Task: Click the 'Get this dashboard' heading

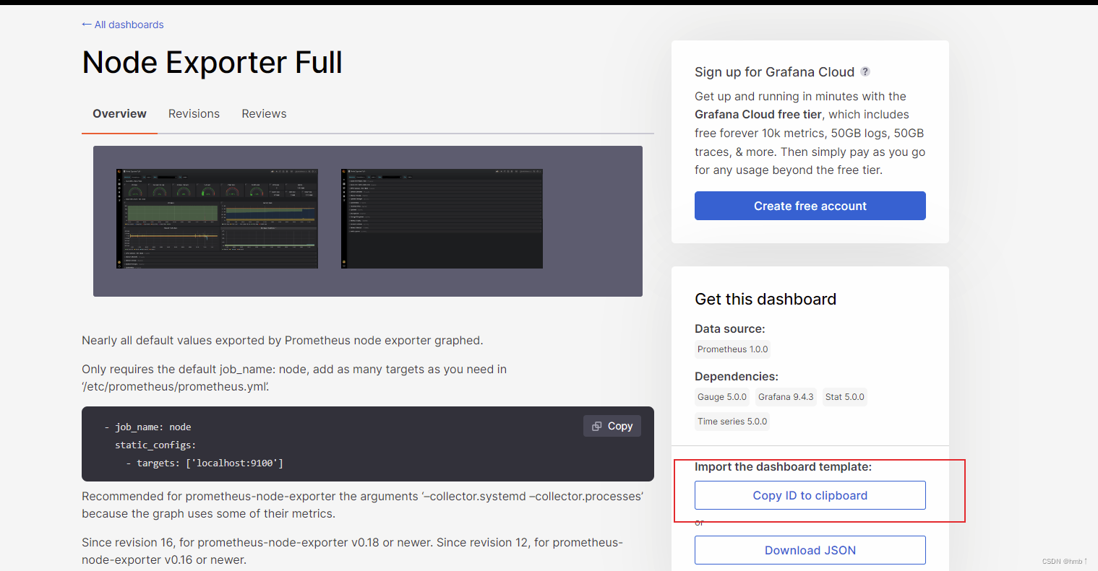Action: (x=765, y=299)
